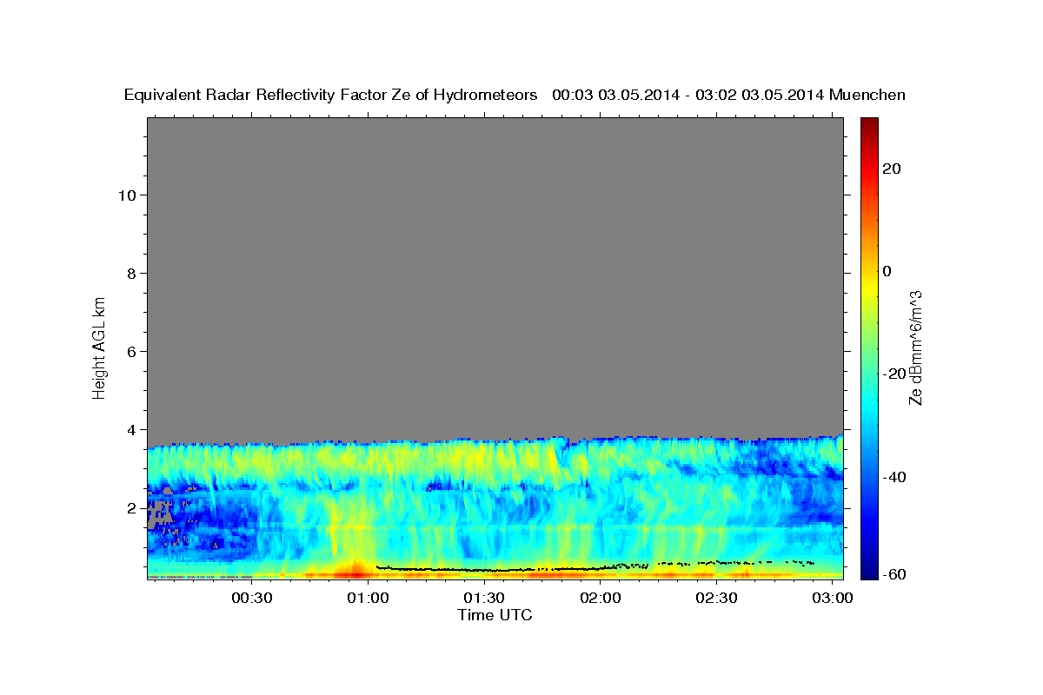Click the height tick label 10
Screen dimensions: 1043x695
[126, 195]
